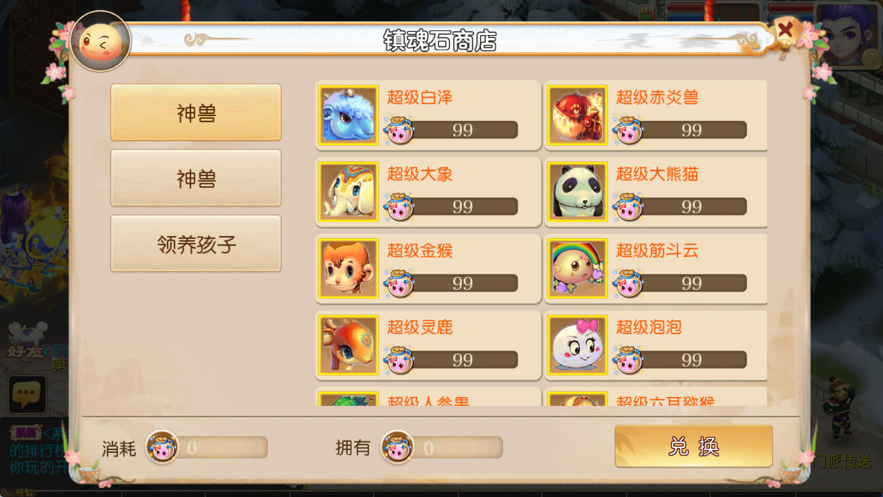Choose the 超级大象 elephant icon
The height and width of the screenshot is (497, 883).
(x=348, y=192)
